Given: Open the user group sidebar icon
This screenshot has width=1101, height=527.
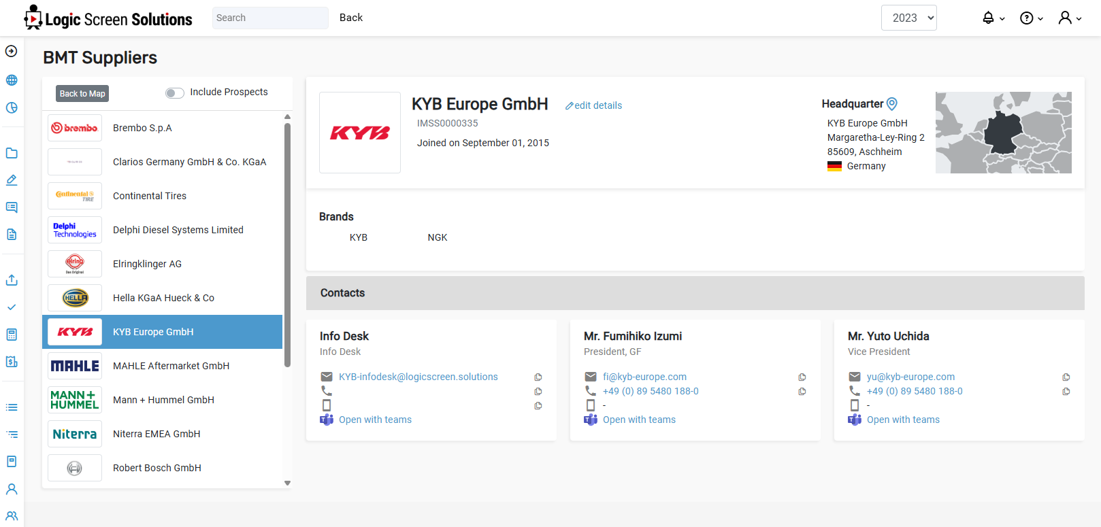Looking at the screenshot, I should coord(12,516).
